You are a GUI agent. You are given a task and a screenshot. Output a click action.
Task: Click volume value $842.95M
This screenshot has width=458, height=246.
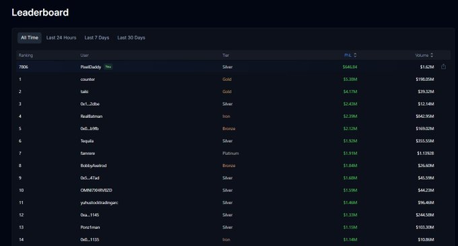[x=425, y=117]
